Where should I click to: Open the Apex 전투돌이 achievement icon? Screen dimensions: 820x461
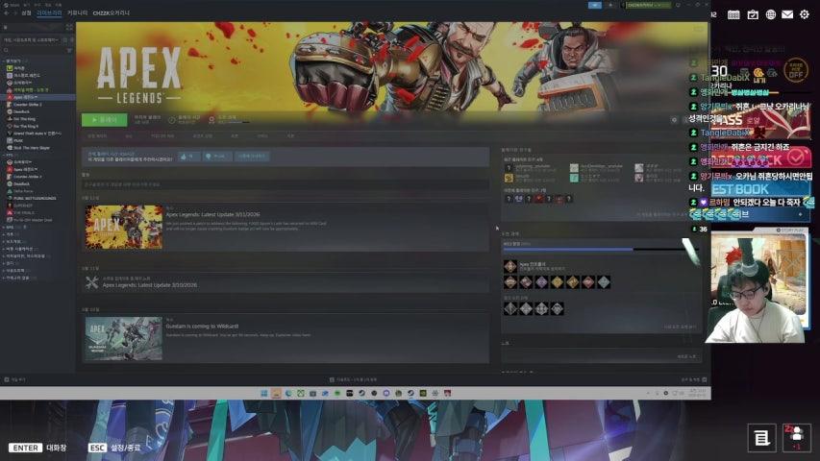click(x=510, y=266)
